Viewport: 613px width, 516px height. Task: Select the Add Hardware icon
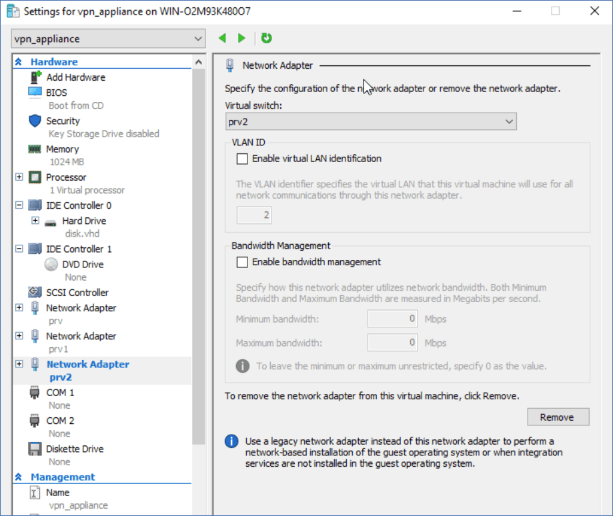tap(35, 77)
